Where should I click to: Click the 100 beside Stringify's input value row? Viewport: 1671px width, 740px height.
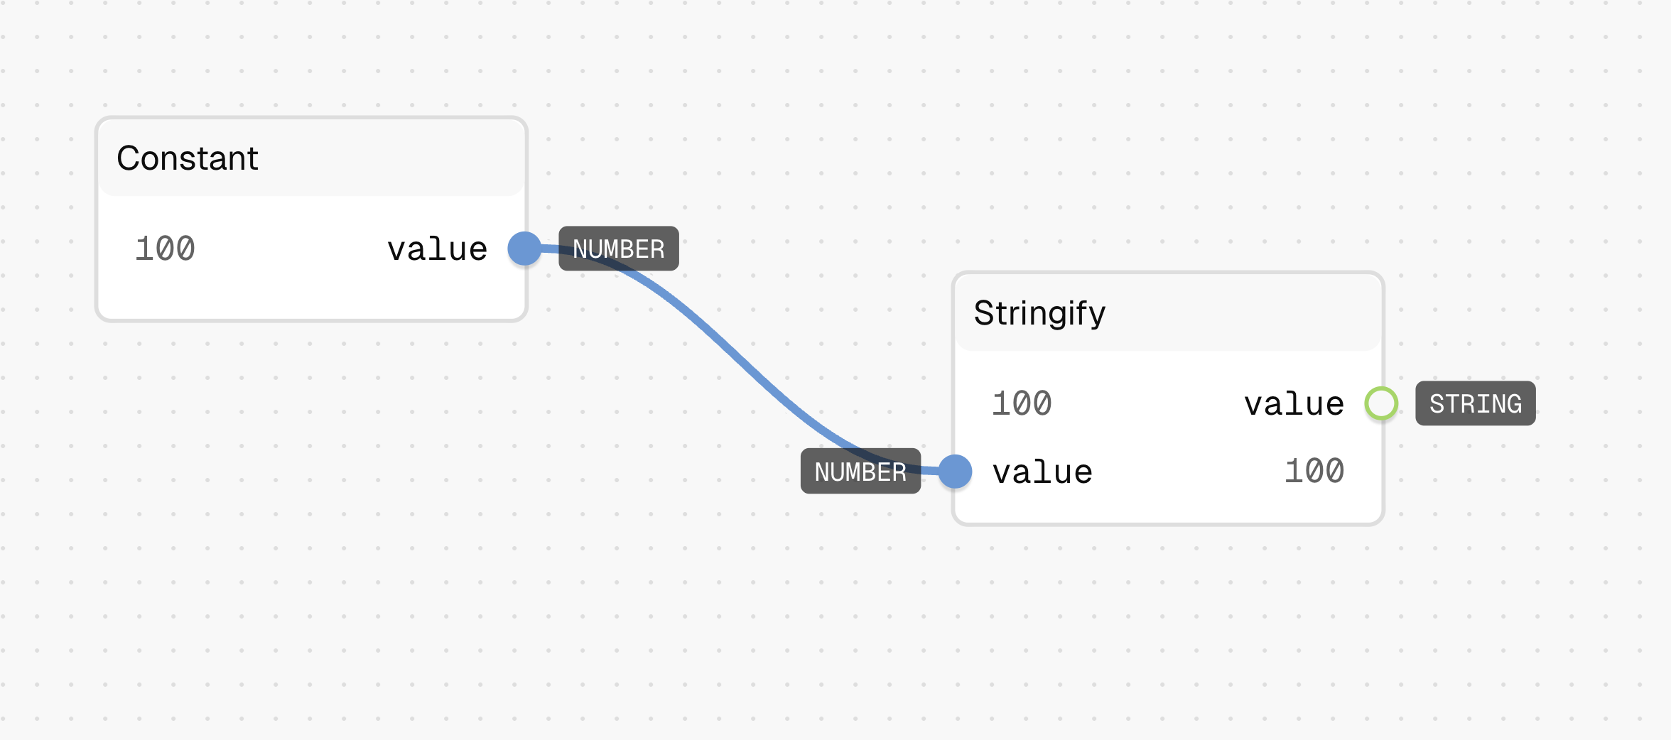pyautogui.click(x=1314, y=471)
